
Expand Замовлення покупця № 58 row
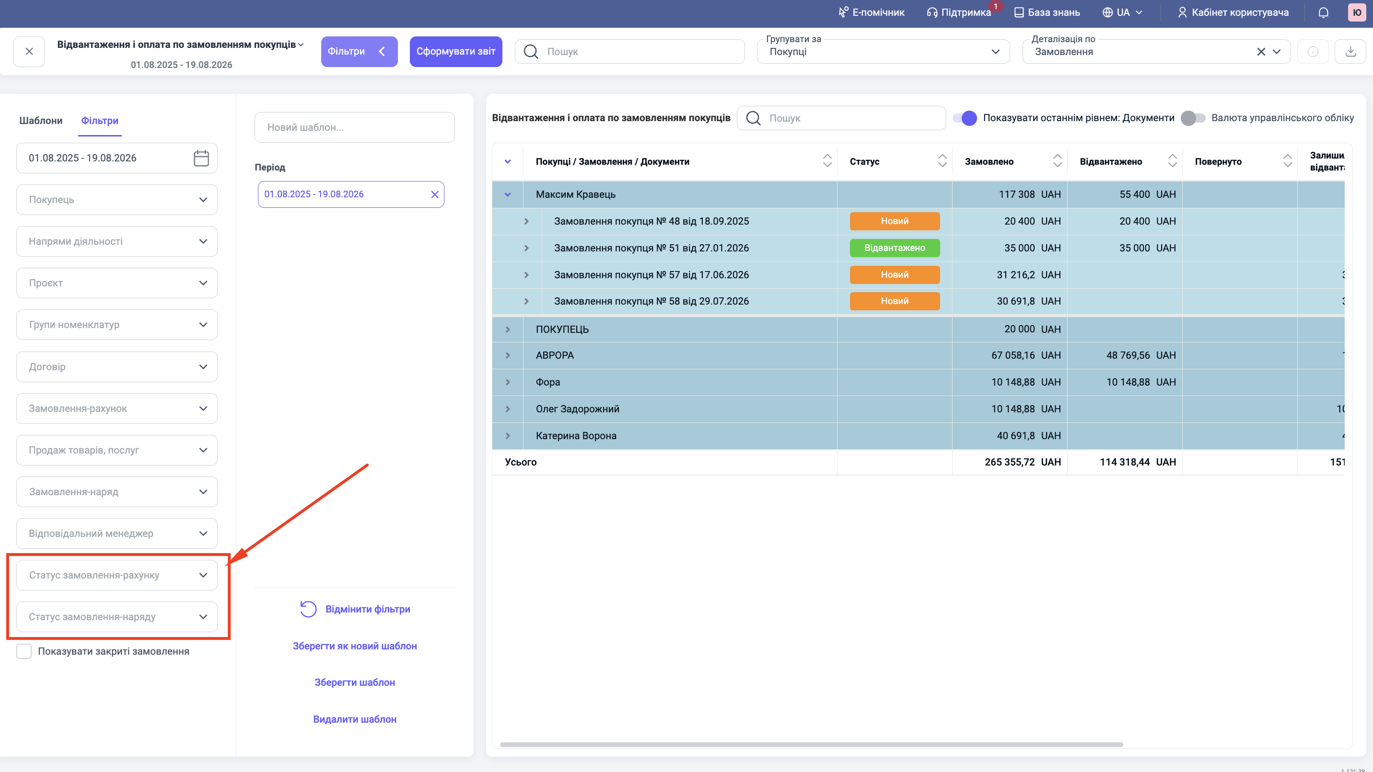tap(526, 301)
